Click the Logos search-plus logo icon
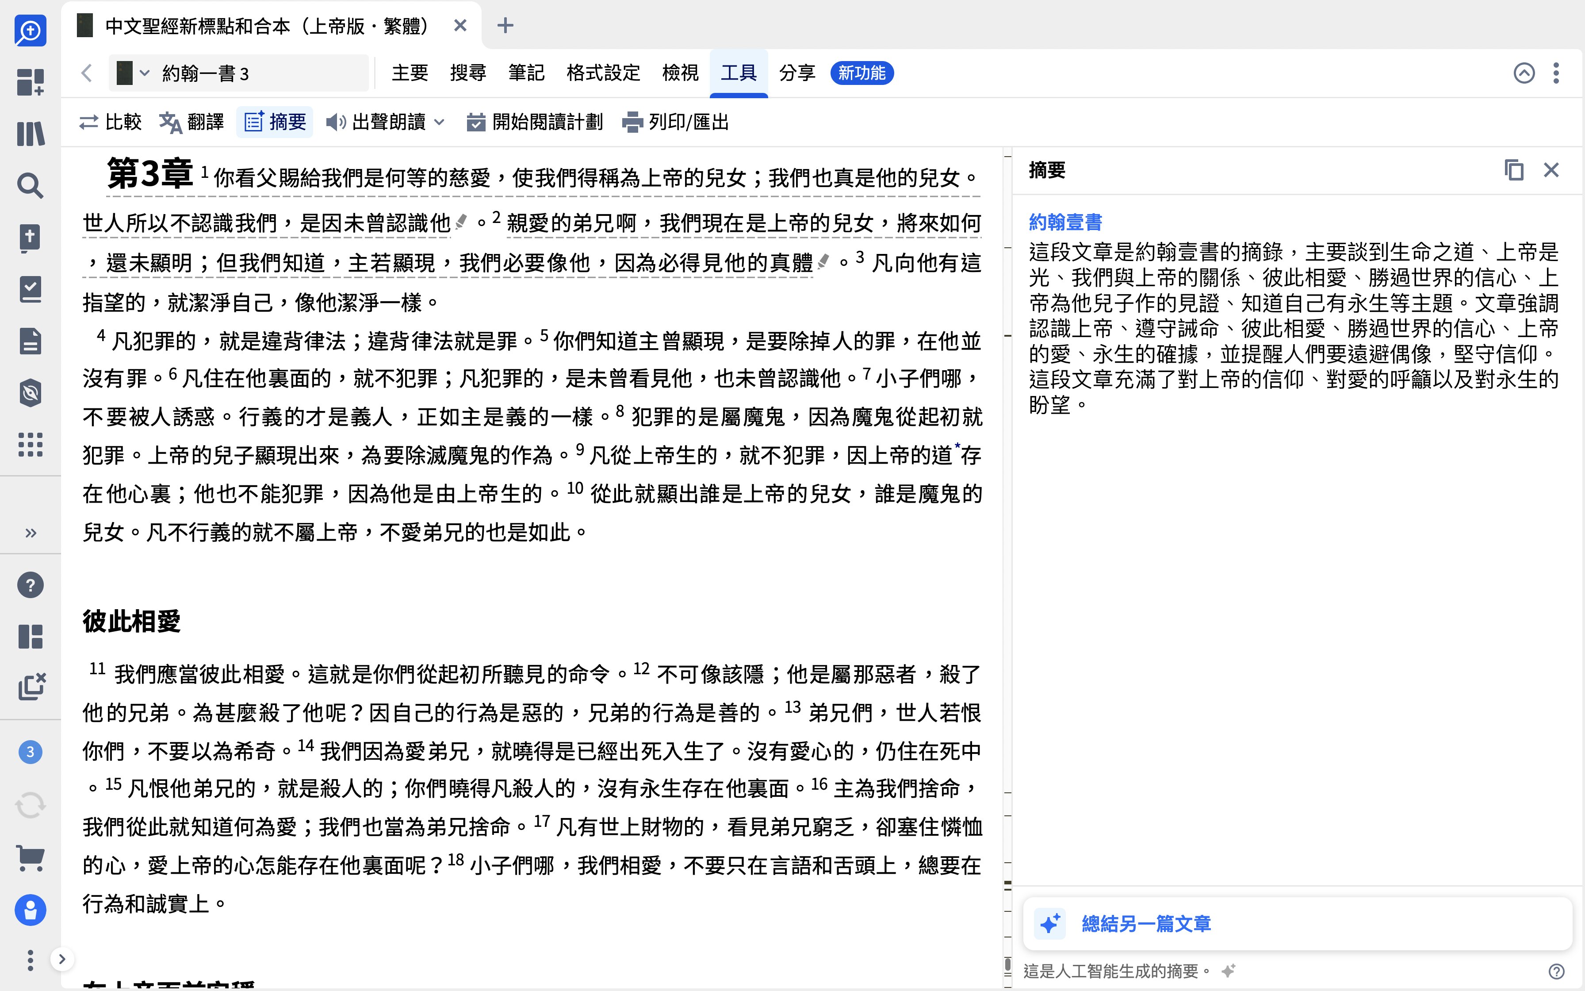 point(30,31)
